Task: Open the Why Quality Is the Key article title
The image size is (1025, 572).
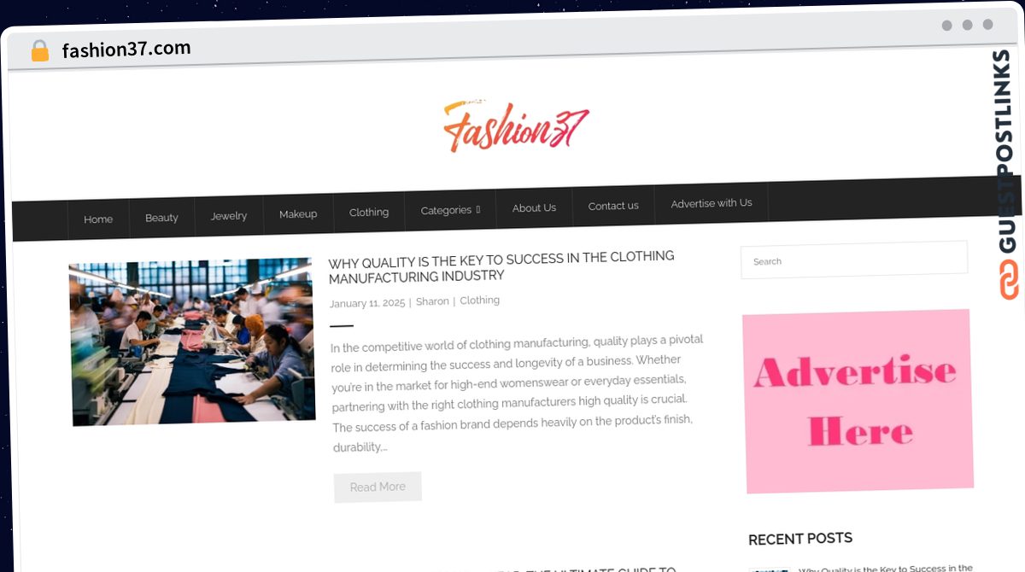Action: click(x=501, y=266)
